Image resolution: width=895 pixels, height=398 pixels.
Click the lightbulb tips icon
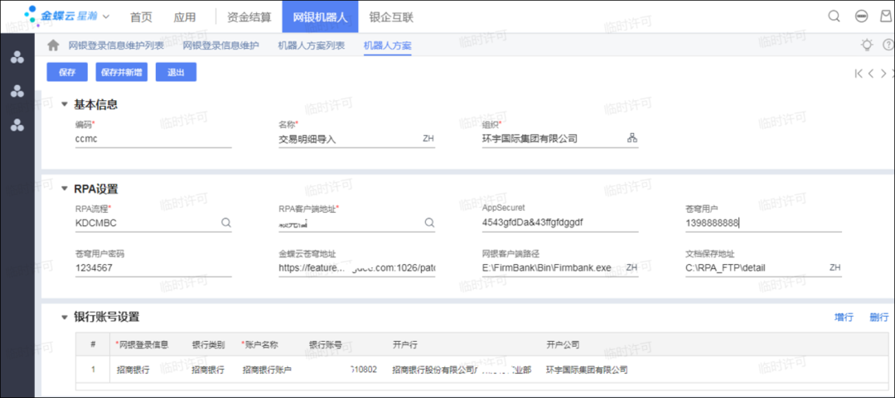point(867,45)
